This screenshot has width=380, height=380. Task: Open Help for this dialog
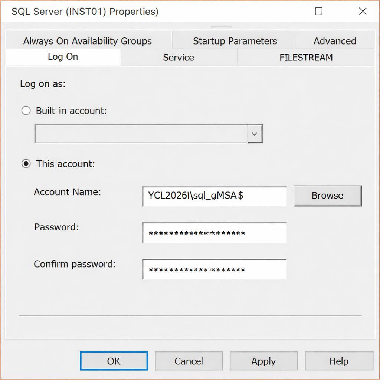[338, 361]
